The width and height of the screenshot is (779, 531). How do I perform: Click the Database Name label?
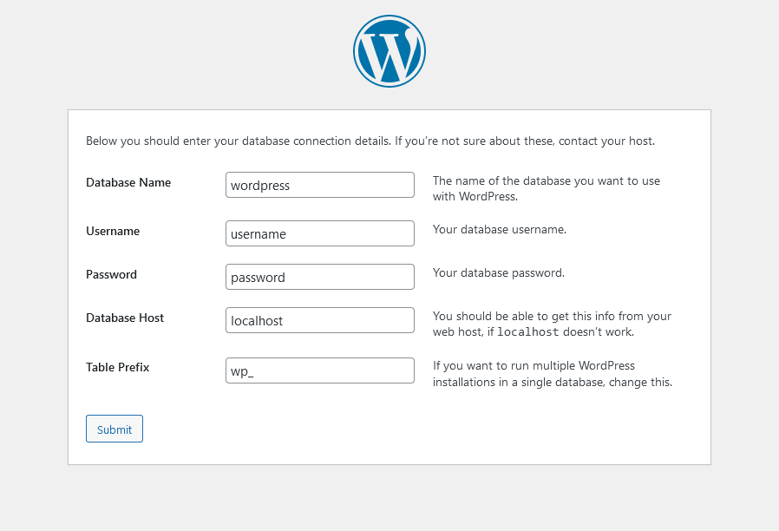coord(128,182)
